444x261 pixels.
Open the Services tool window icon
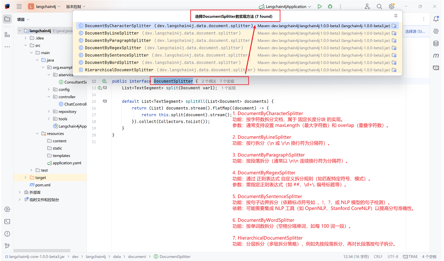pos(7,209)
